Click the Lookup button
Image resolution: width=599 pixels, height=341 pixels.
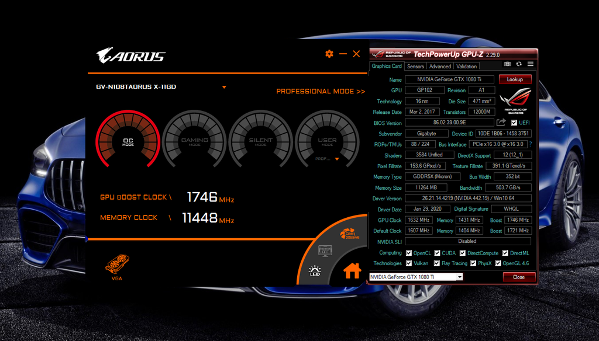tap(515, 79)
